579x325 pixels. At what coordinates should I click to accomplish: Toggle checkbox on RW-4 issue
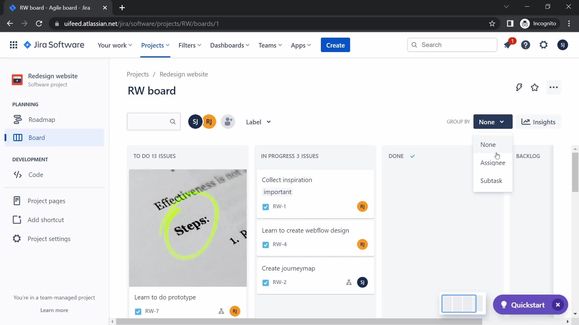click(x=265, y=244)
